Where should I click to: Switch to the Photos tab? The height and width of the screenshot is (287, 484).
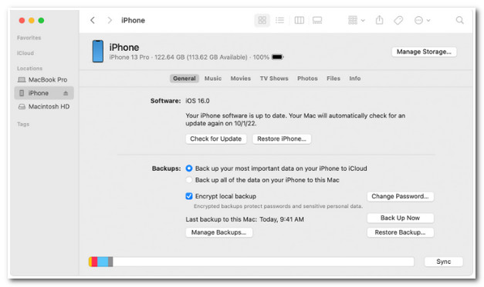click(307, 78)
